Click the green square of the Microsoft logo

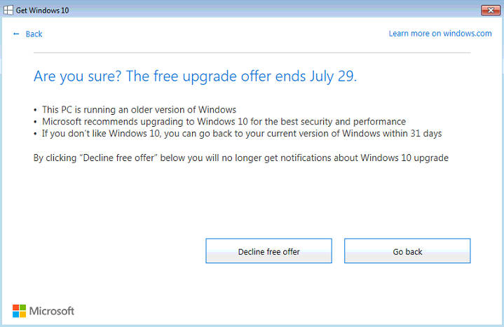(x=23, y=307)
